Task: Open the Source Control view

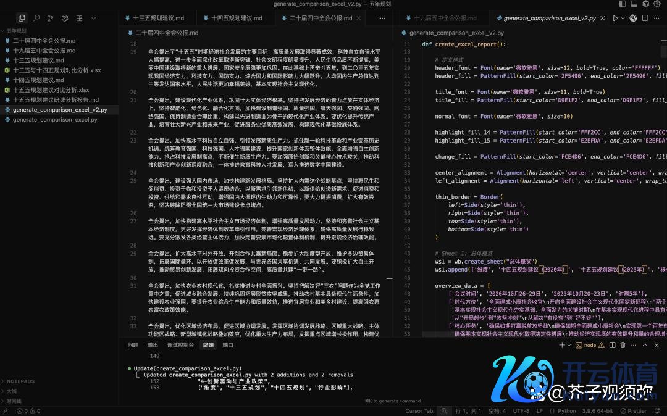Action: pos(51,19)
